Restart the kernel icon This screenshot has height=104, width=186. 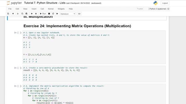53,14
